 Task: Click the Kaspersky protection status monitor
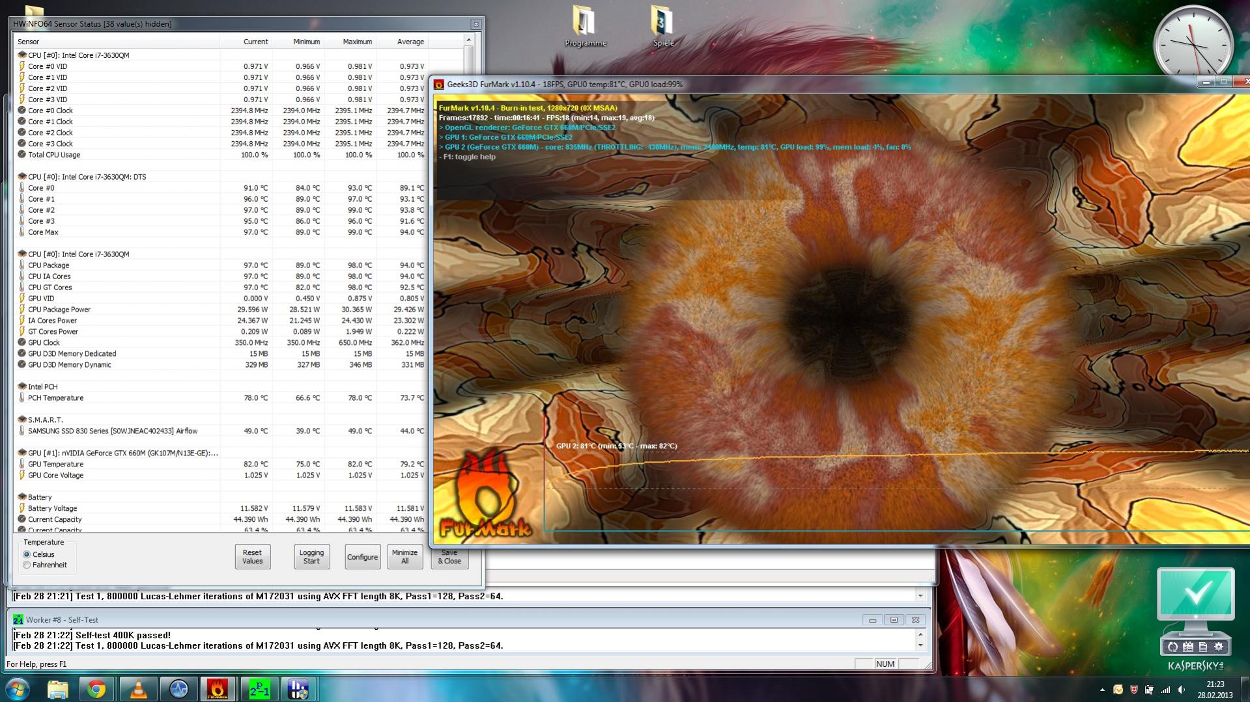1196,595
